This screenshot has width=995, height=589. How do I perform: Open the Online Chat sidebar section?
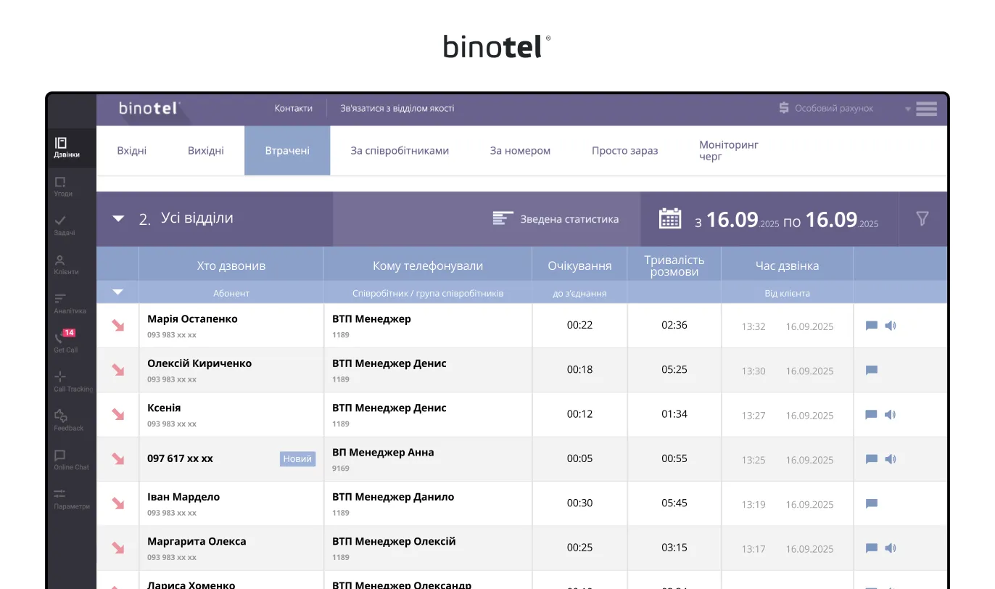(x=70, y=460)
